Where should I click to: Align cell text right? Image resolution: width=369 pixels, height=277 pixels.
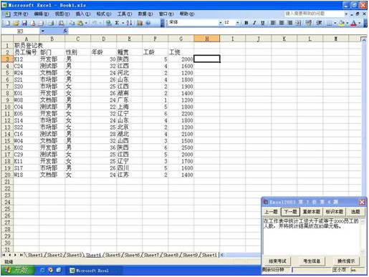(290, 23)
